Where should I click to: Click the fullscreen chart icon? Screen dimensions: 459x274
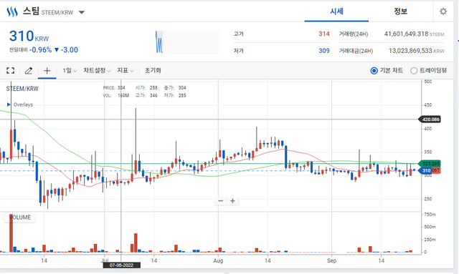pyautogui.click(x=10, y=70)
